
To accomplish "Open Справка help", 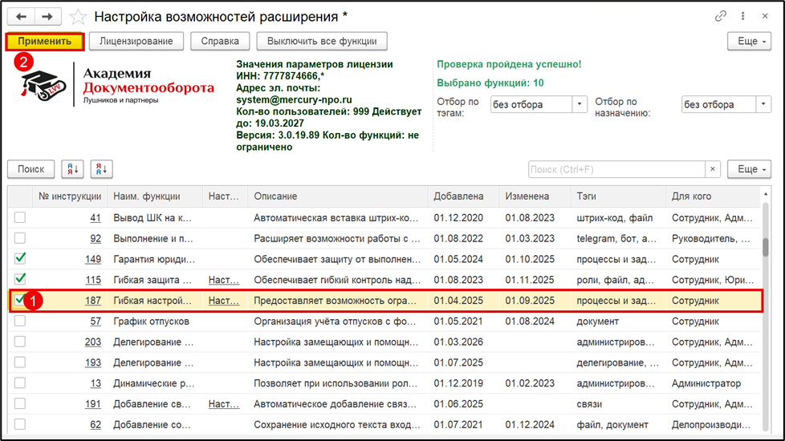I will point(220,41).
